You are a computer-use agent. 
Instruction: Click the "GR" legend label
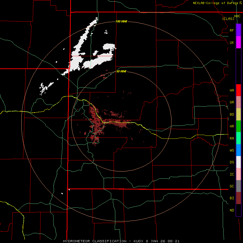[x=232, y=102]
